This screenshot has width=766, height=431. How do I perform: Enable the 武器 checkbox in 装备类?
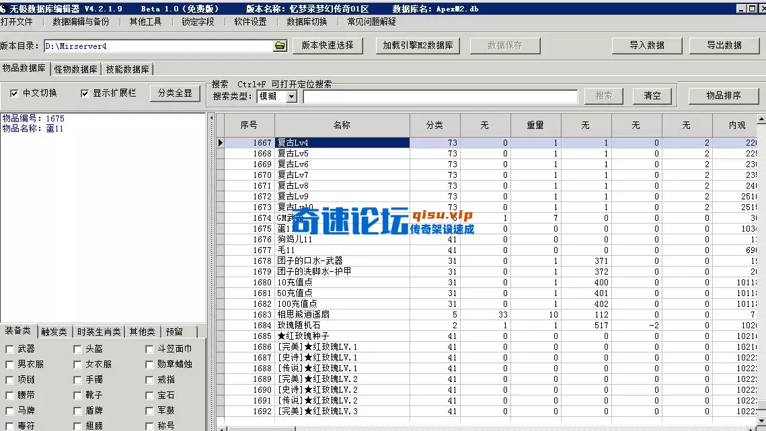[x=8, y=349]
